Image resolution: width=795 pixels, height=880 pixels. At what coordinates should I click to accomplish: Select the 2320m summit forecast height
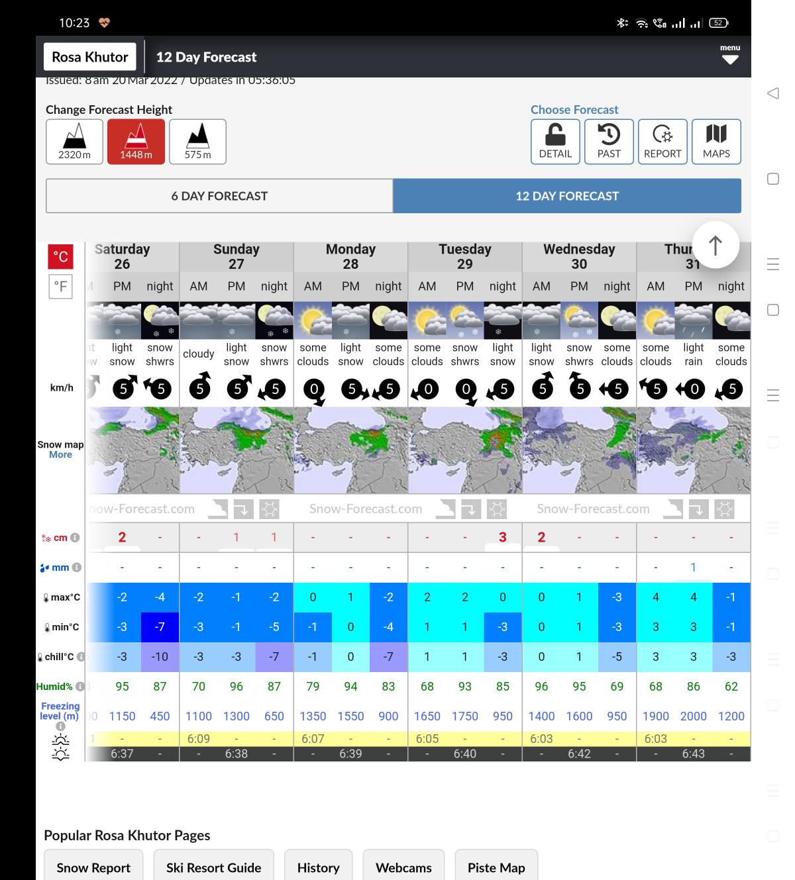[74, 142]
